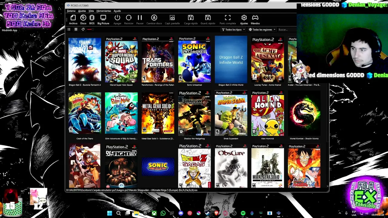Viewport: 388px width, 218px height.
Task: Open Steam from taskbar
Action: (x=208, y=213)
